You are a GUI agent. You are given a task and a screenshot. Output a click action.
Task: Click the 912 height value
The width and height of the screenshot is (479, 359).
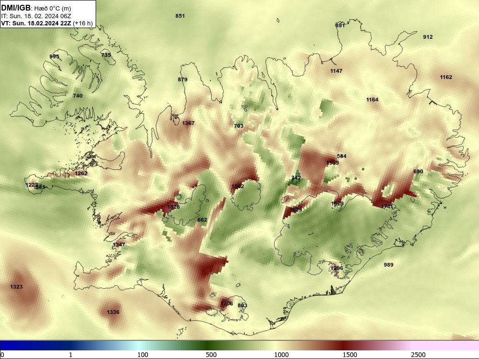click(x=428, y=37)
